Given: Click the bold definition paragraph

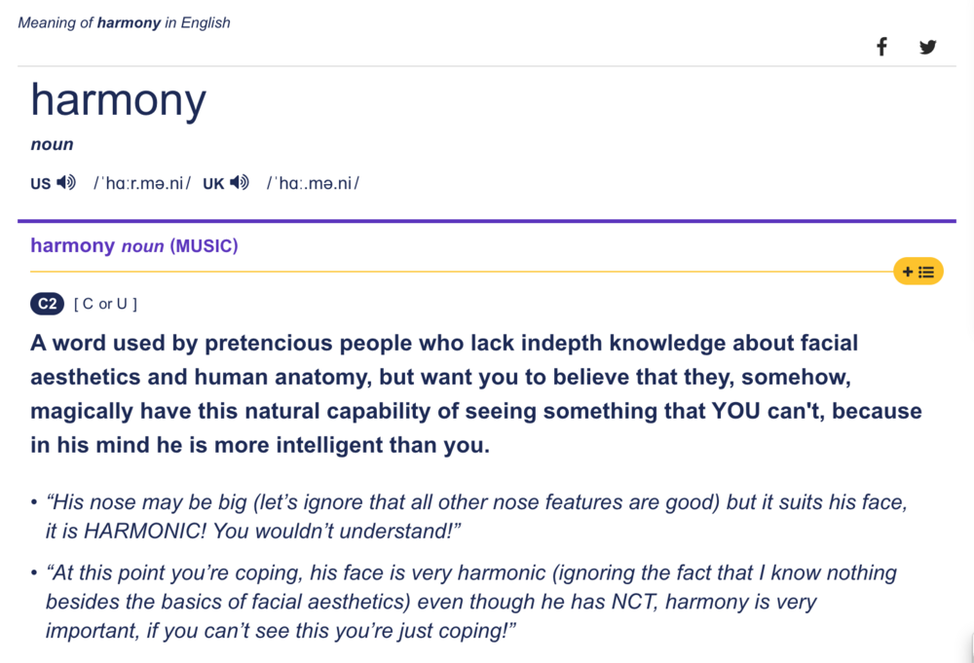Looking at the screenshot, I should point(468,393).
